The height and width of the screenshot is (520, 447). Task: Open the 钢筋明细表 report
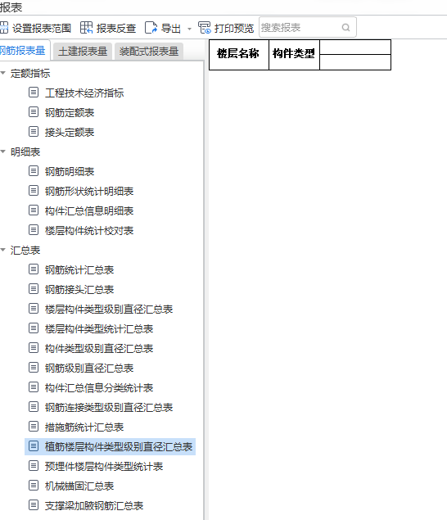(70, 171)
